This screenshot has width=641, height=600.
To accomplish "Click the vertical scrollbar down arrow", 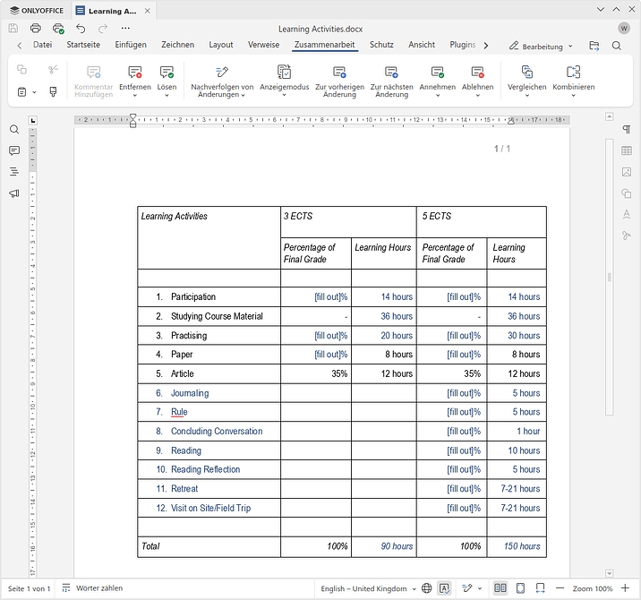I will coord(609,573).
